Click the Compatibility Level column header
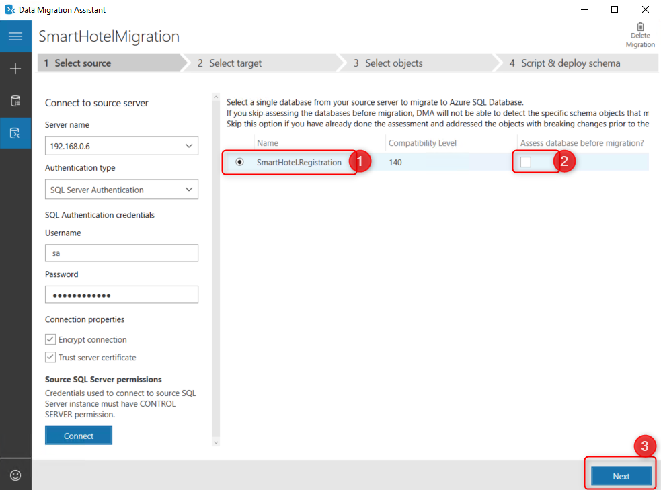661x490 pixels. click(x=422, y=143)
